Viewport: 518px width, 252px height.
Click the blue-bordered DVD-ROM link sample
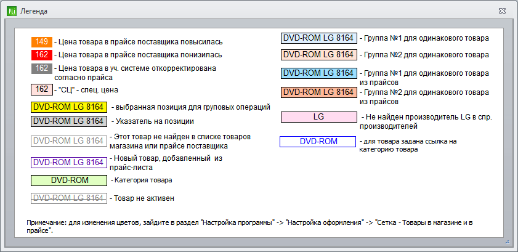click(318, 141)
